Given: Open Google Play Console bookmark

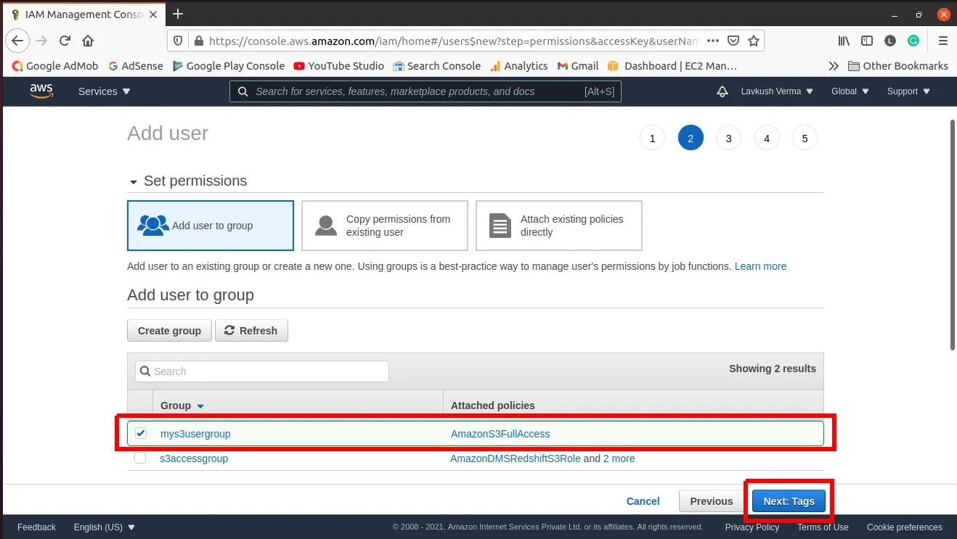Looking at the screenshot, I should click(229, 65).
